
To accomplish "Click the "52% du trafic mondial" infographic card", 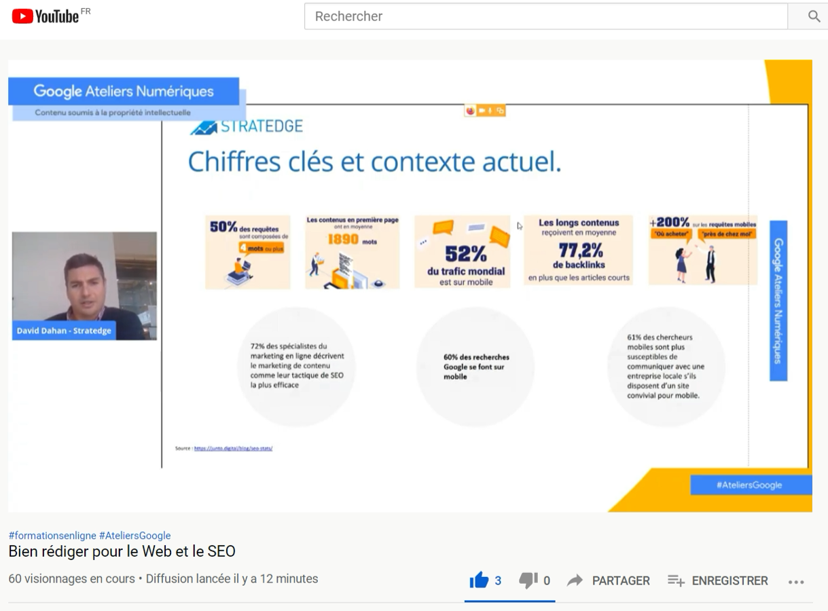I will [462, 252].
